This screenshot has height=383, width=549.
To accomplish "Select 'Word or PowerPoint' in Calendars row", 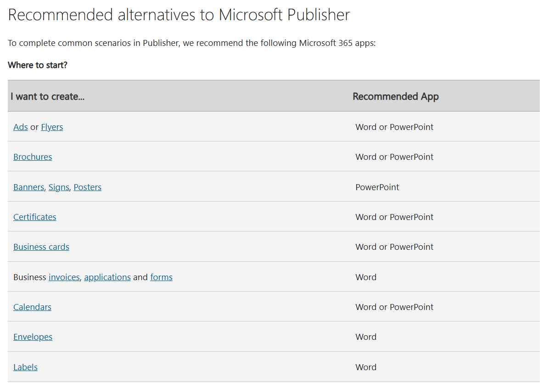I will tap(394, 307).
